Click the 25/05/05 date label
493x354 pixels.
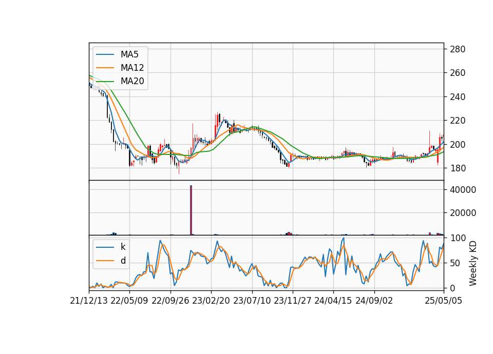pos(444,301)
